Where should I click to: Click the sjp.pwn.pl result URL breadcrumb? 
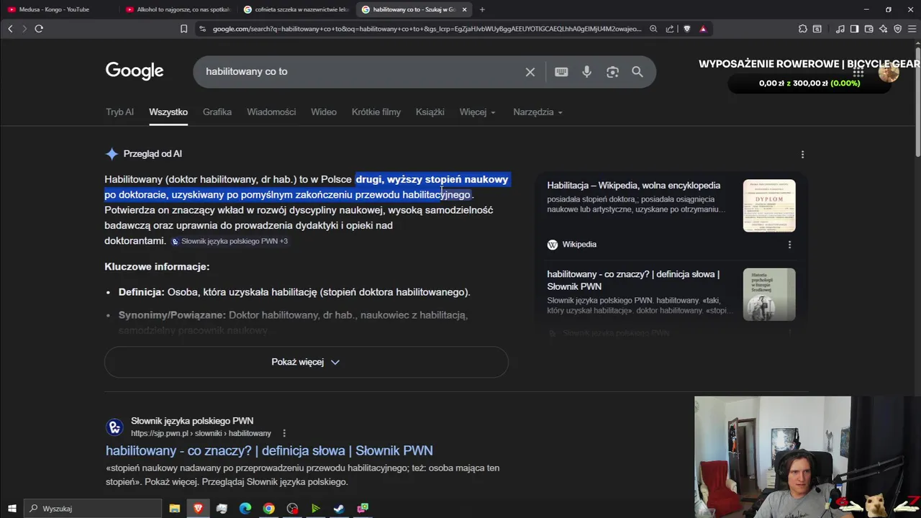tap(201, 433)
